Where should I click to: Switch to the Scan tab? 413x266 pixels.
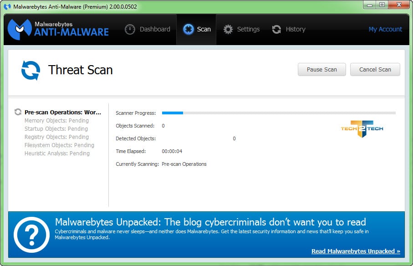[197, 29]
